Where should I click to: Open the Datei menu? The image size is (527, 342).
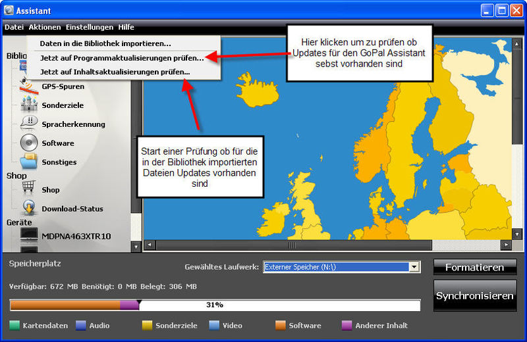pyautogui.click(x=14, y=27)
